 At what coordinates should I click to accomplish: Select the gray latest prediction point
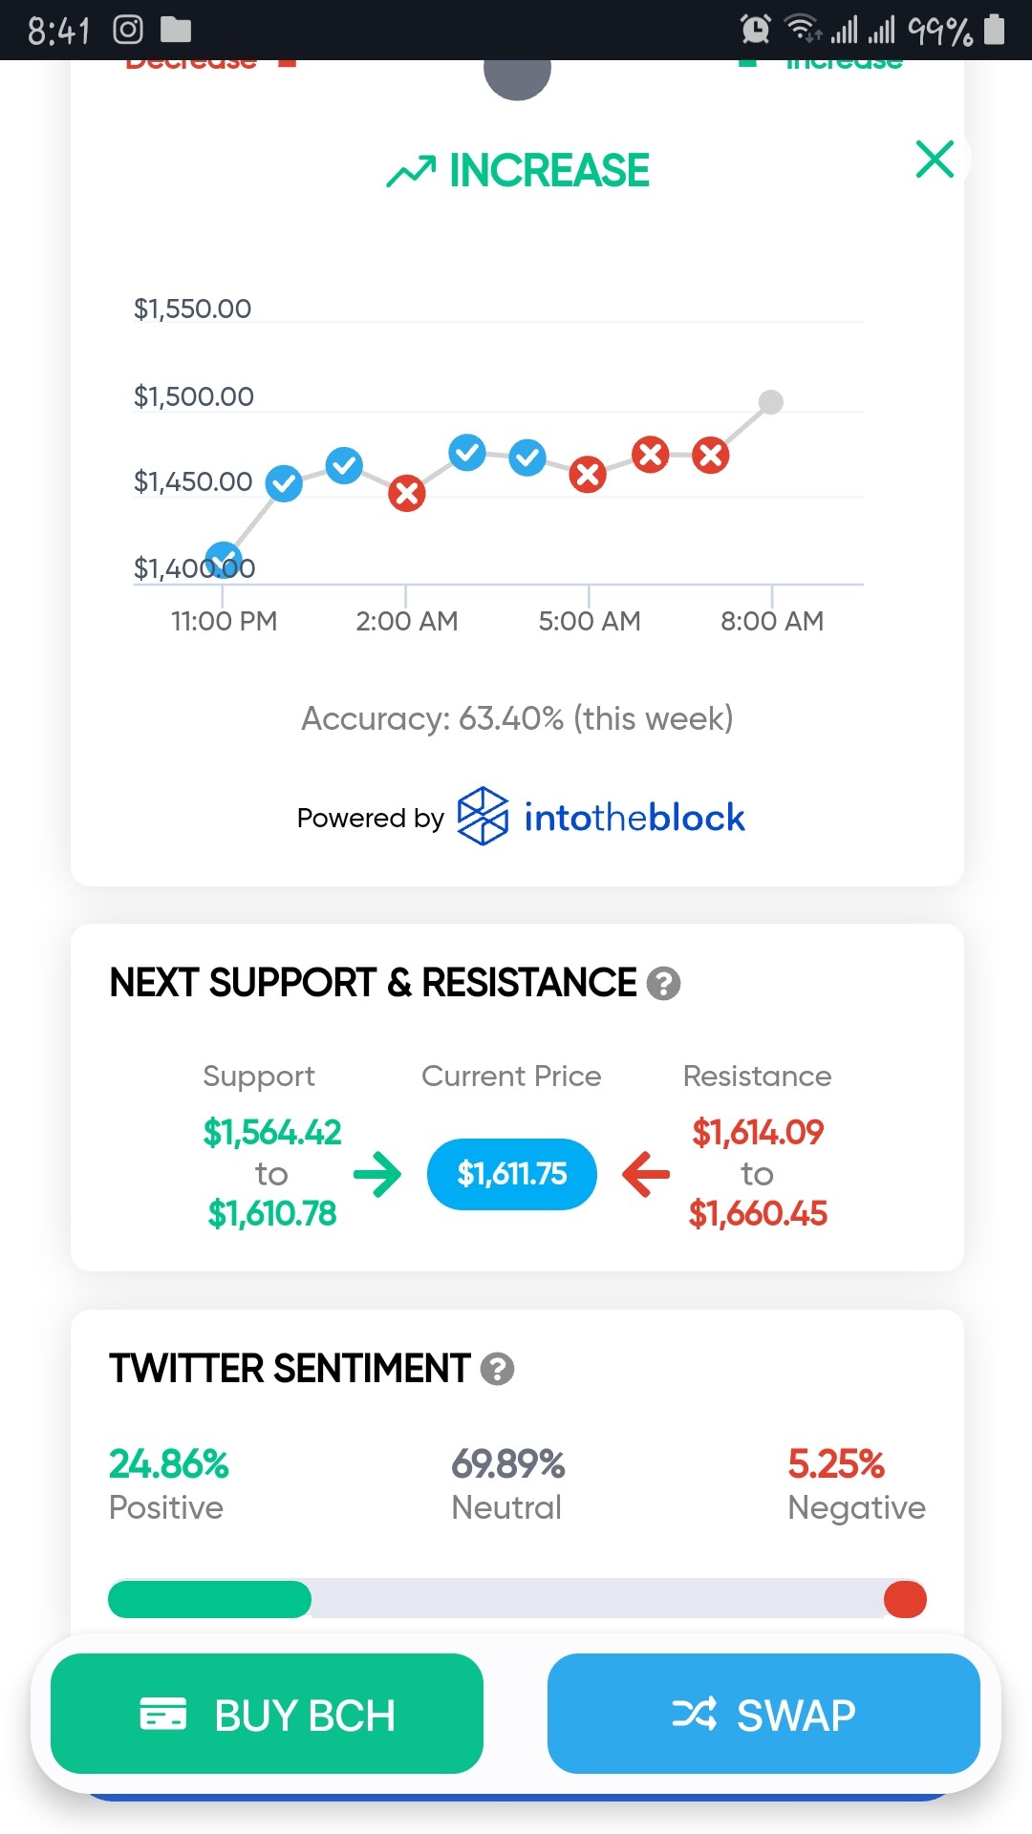(770, 402)
